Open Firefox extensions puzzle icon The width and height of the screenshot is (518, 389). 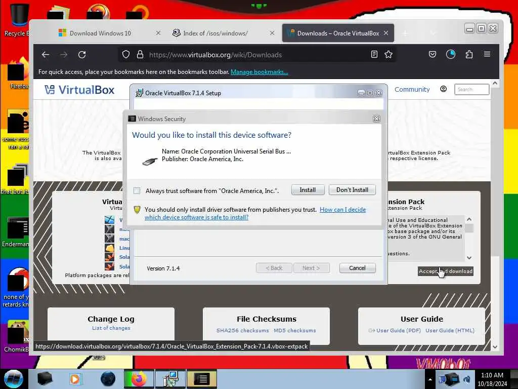[x=469, y=54]
